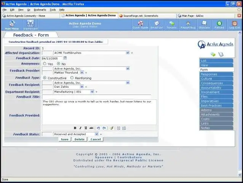243x183 pixels.
Task: Click the Log Out icon
Action: pos(235,25)
